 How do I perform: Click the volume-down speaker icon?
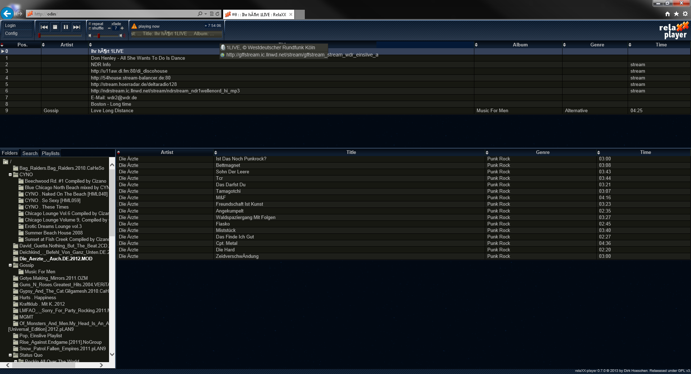pos(90,36)
